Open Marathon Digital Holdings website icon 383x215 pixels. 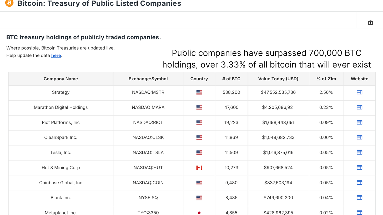tap(359, 107)
